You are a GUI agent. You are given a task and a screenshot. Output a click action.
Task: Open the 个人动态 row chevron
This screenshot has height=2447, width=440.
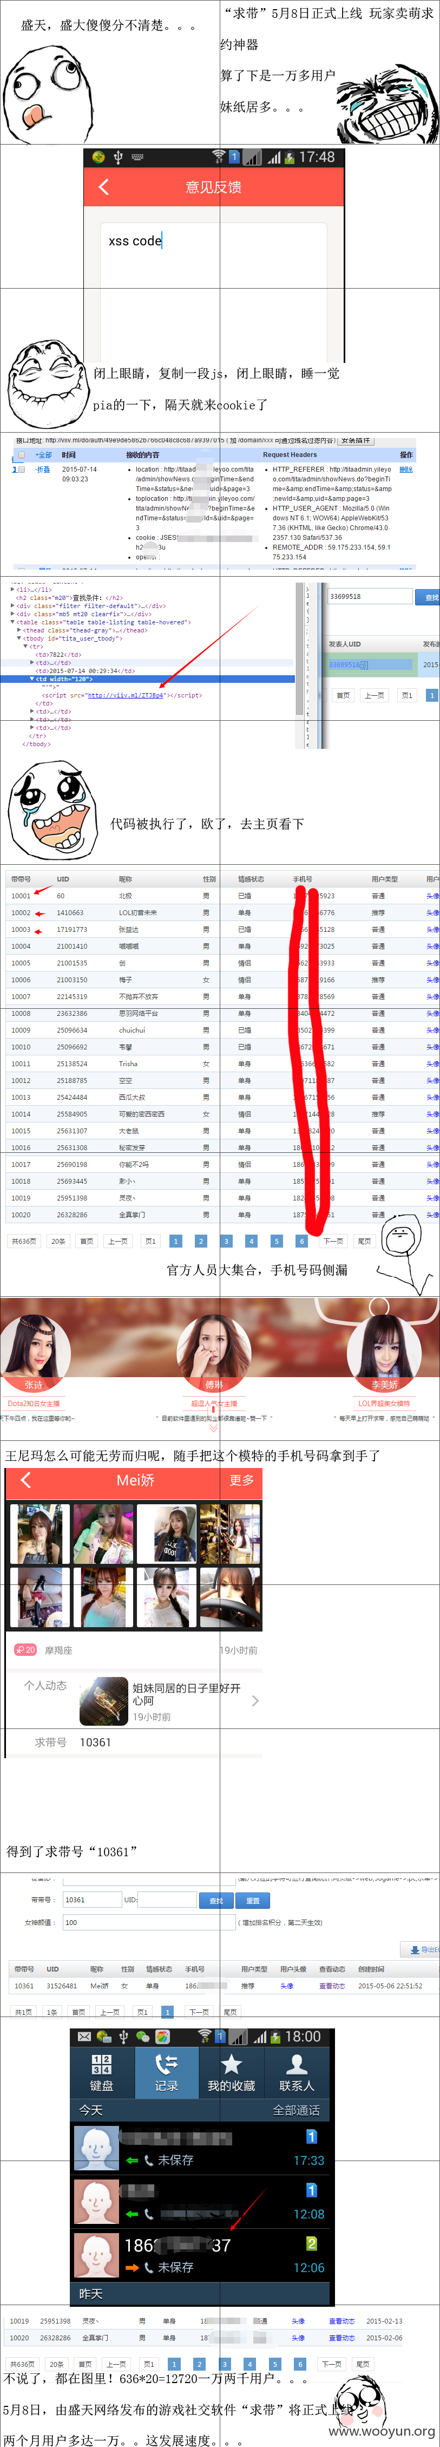pos(255,1700)
